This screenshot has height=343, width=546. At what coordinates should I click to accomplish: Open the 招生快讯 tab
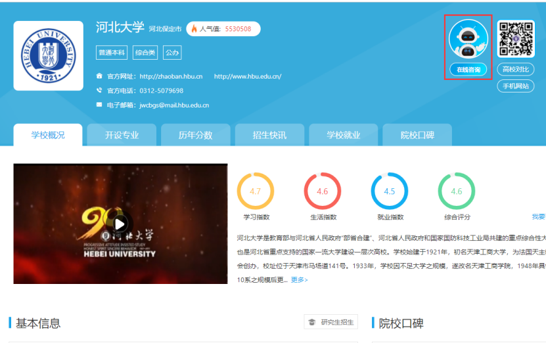269,135
